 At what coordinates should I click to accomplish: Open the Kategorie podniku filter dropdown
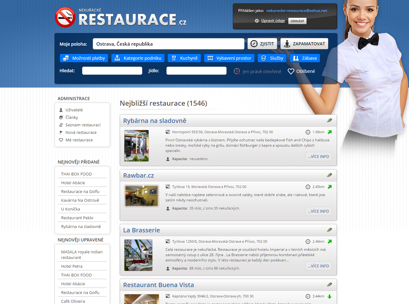138,58
